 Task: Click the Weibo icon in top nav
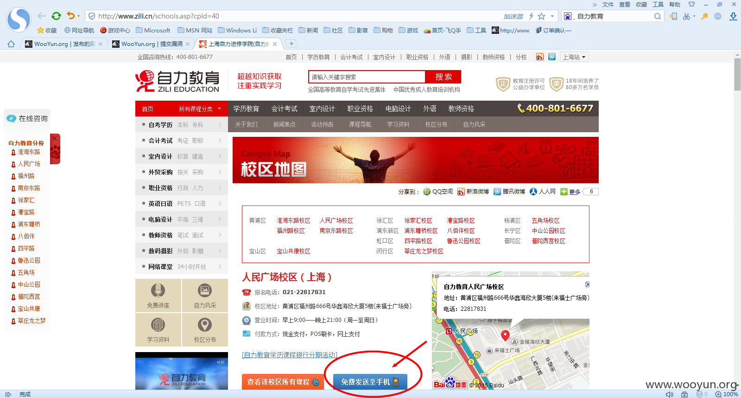540,57
